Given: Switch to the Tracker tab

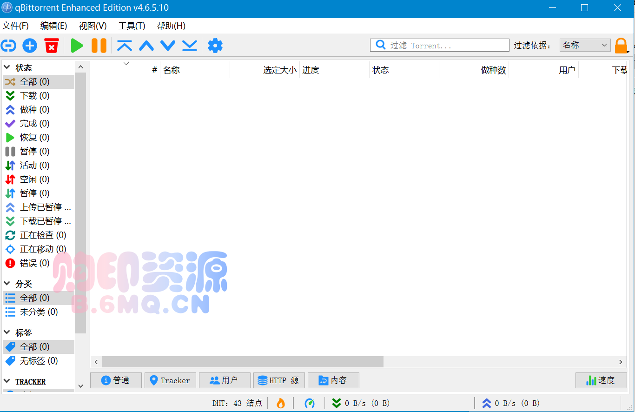Looking at the screenshot, I should coord(170,380).
